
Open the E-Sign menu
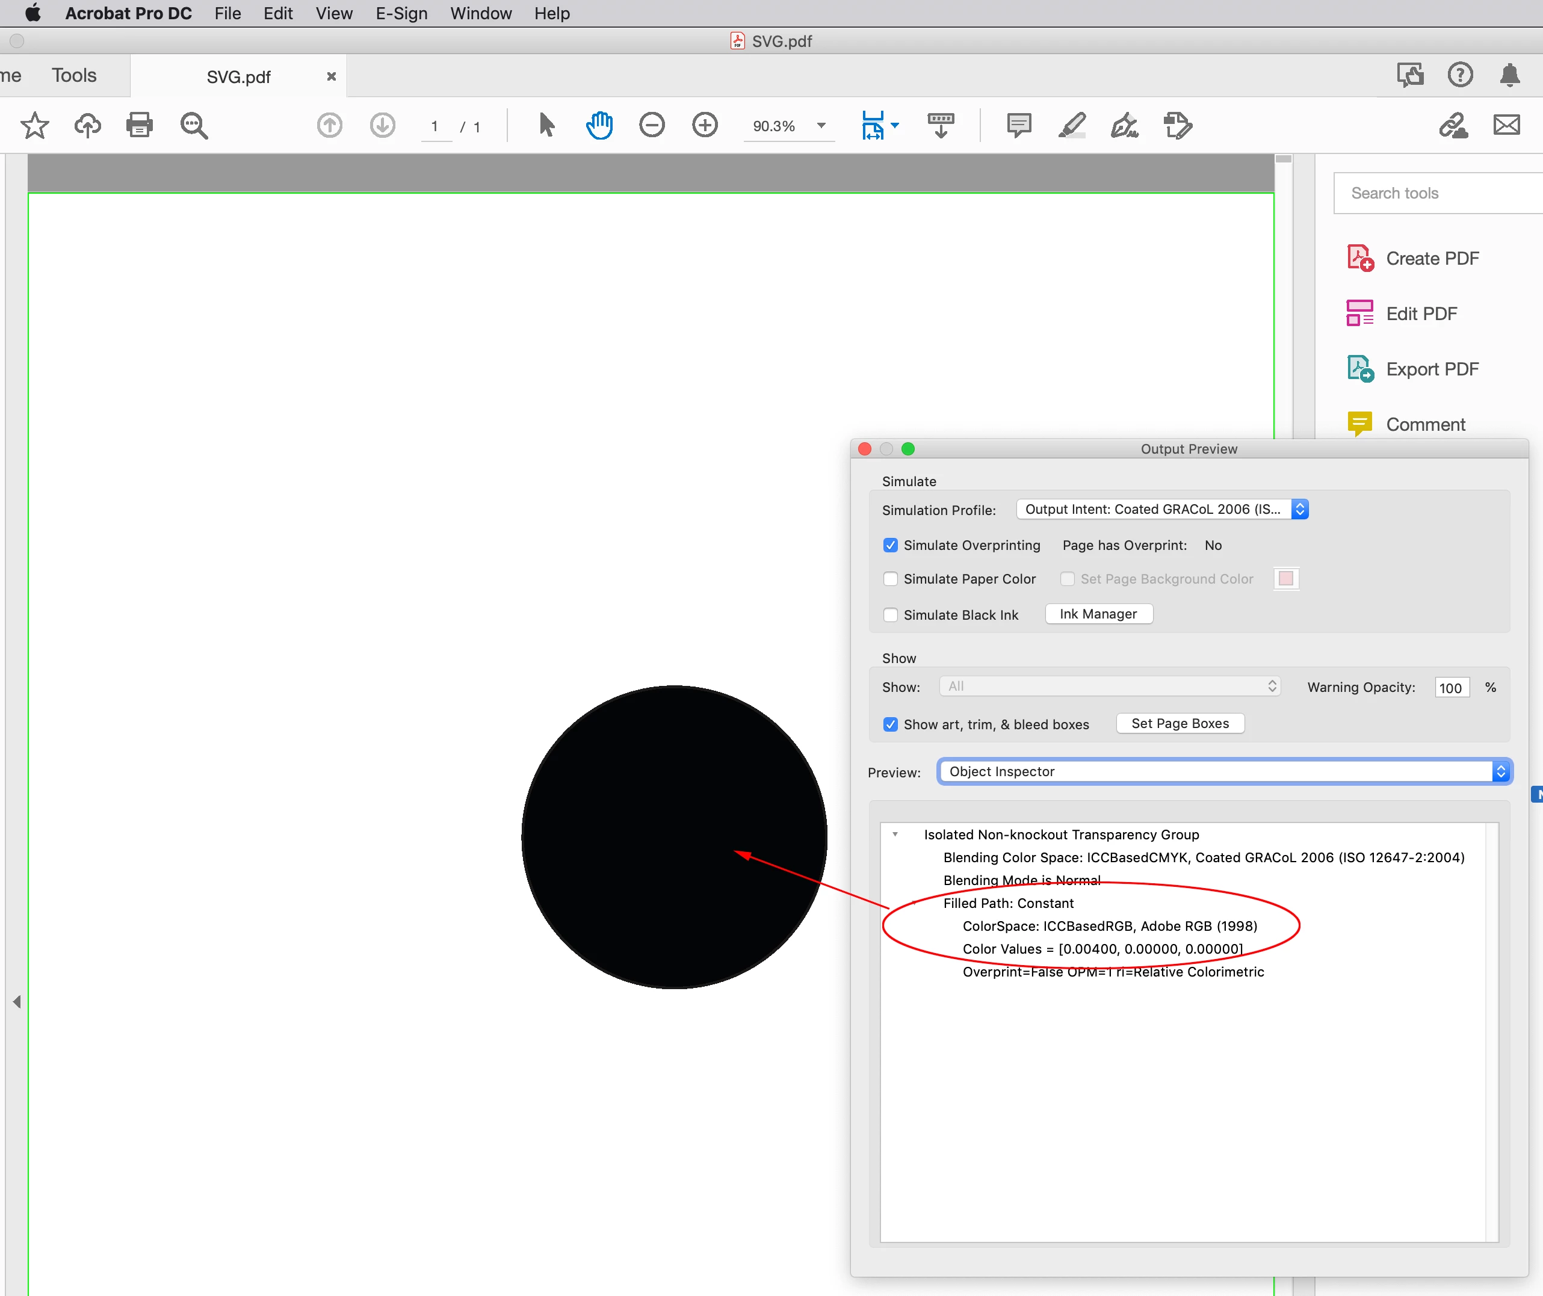(x=401, y=13)
